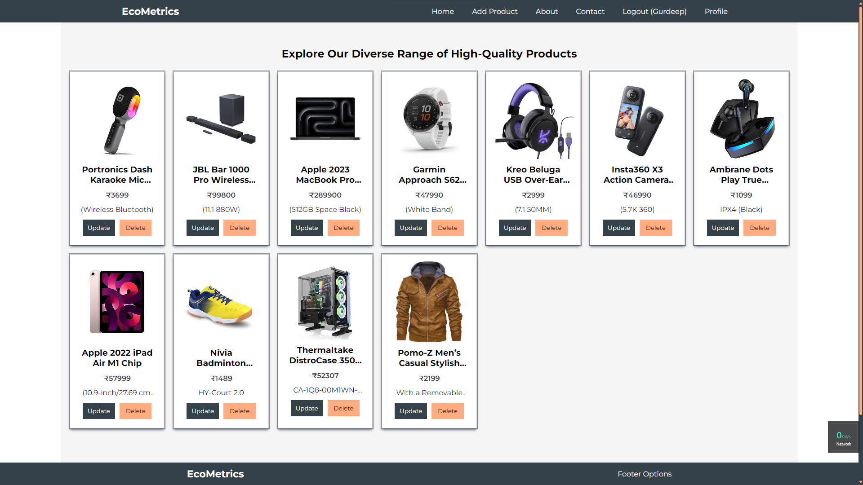863x485 pixels.
Task: Click the Apple 2022 iPad Air image
Action: pos(117,302)
